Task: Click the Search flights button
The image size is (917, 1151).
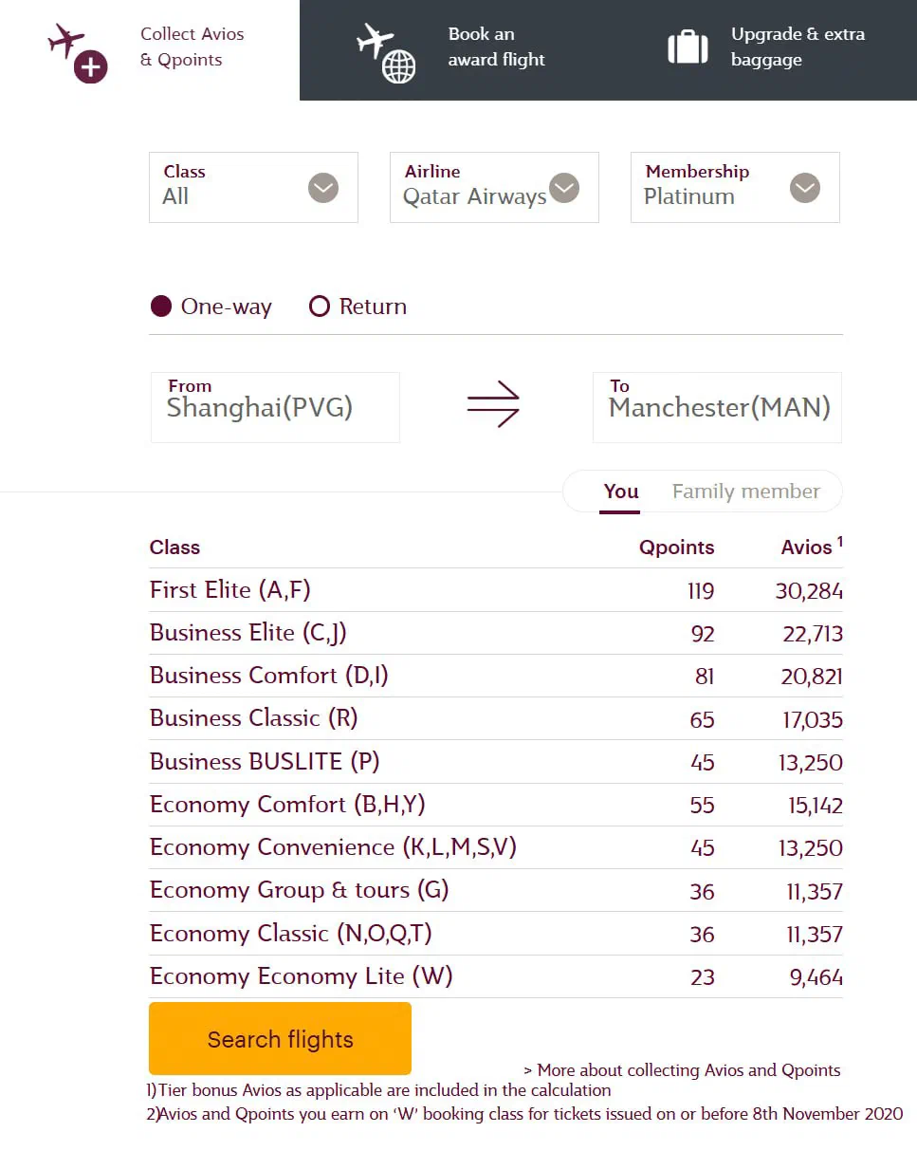Action: click(280, 1038)
